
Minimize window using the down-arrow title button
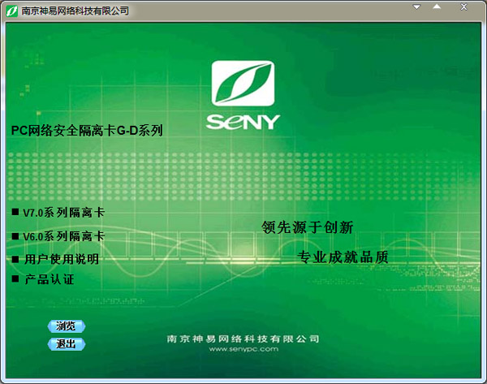(x=418, y=7)
